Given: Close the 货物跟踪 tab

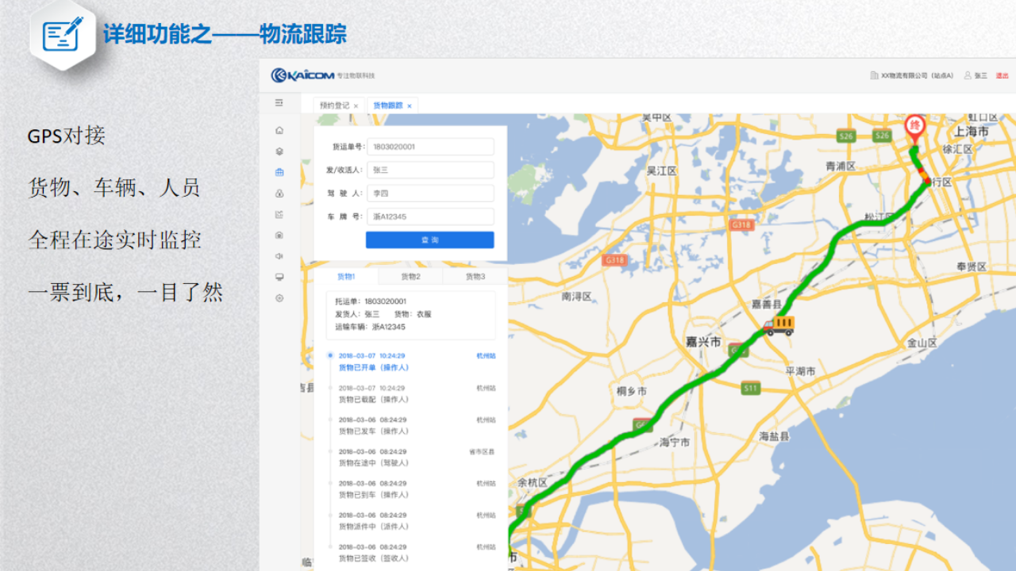Looking at the screenshot, I should click(x=410, y=105).
